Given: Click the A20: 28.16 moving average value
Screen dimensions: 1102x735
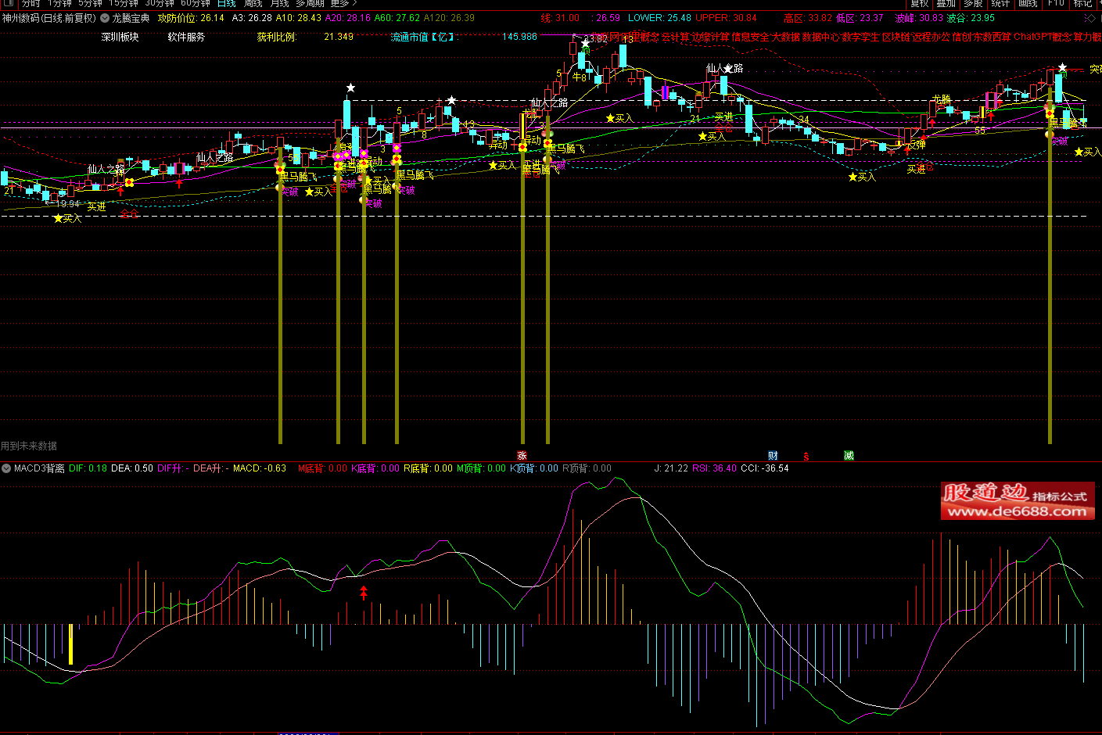Looking at the screenshot, I should pos(348,18).
